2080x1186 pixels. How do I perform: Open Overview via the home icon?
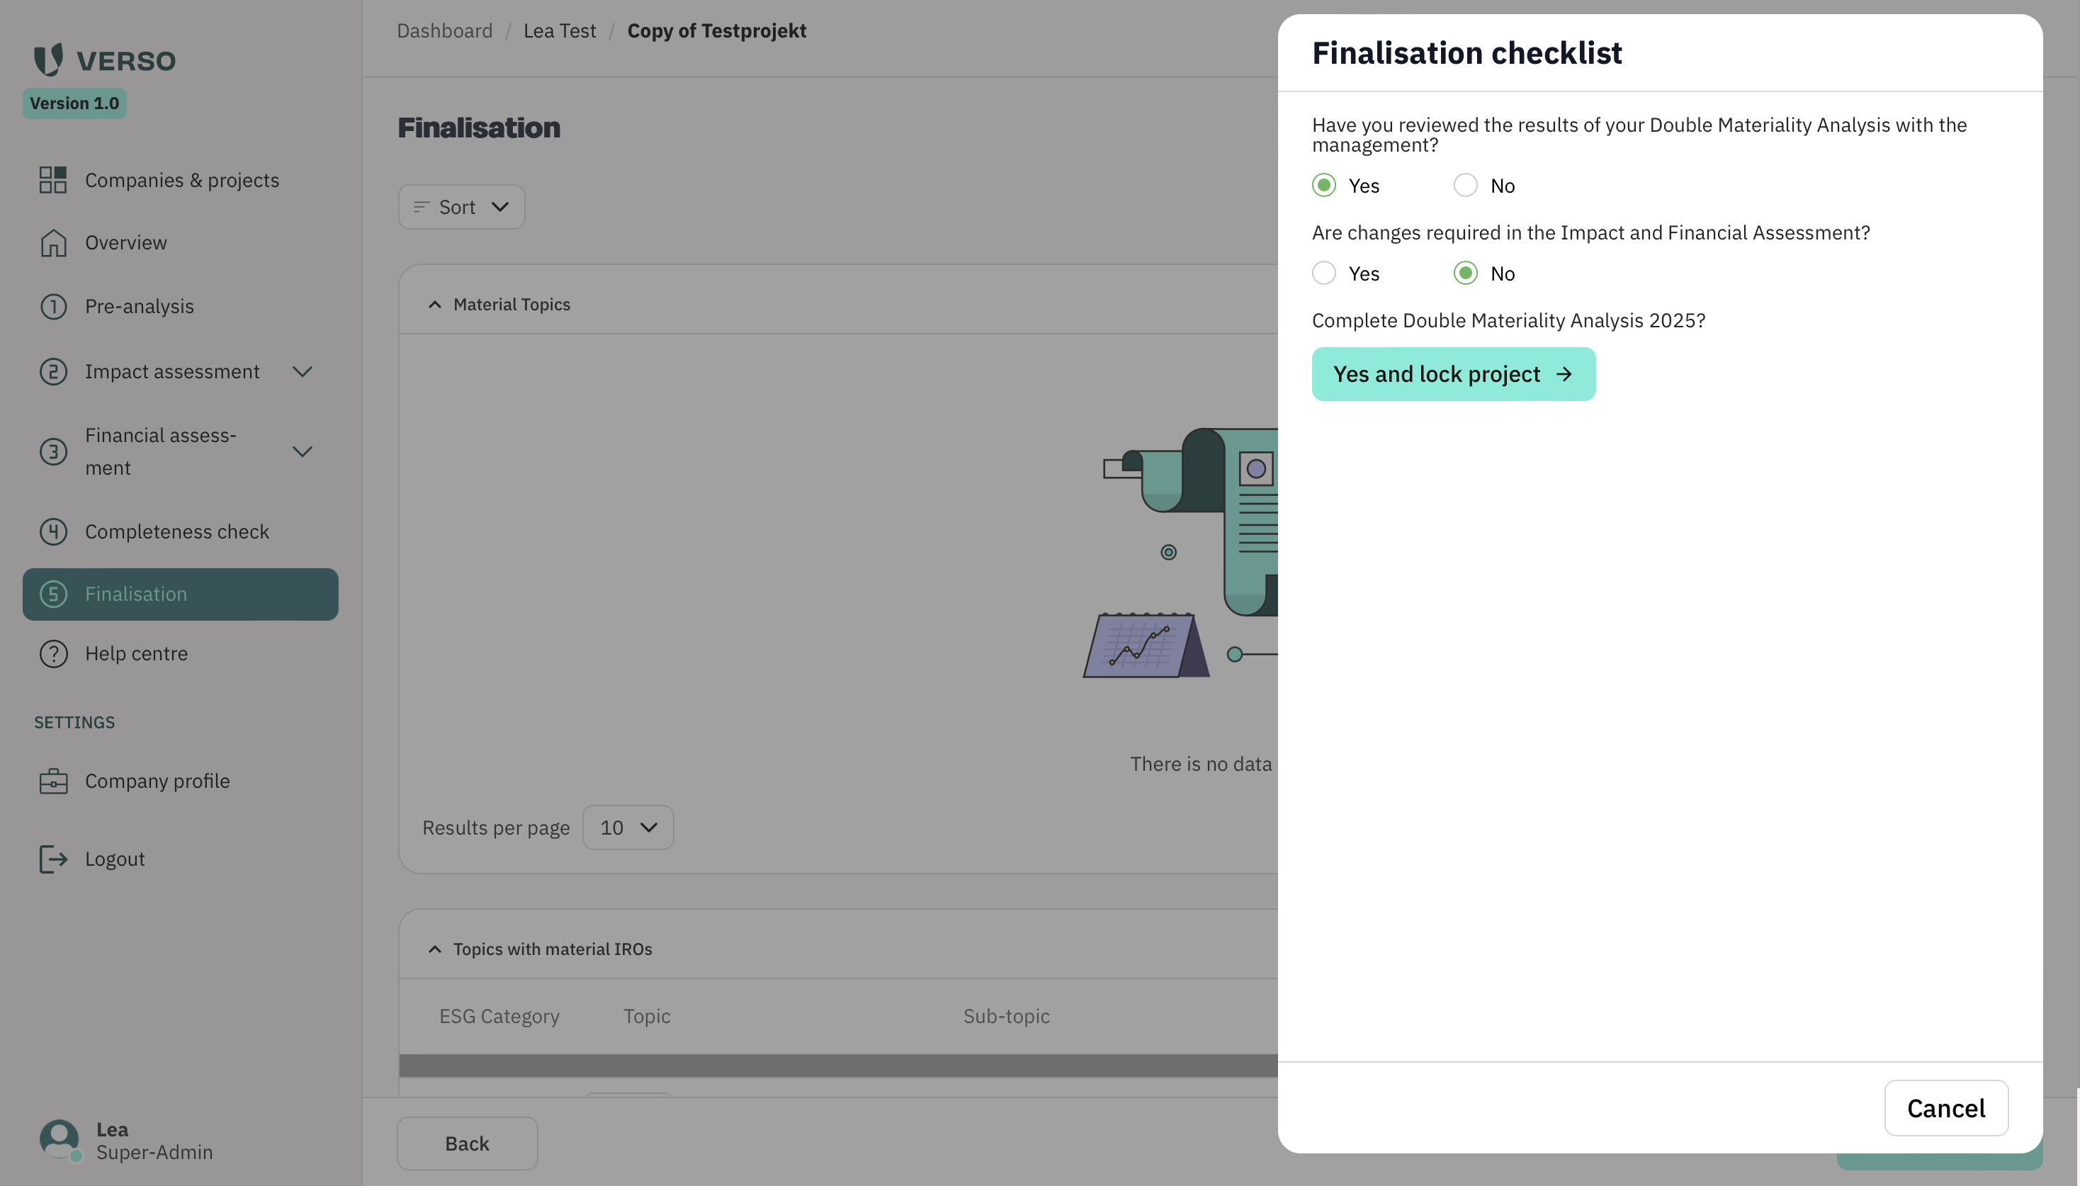pyautogui.click(x=53, y=243)
